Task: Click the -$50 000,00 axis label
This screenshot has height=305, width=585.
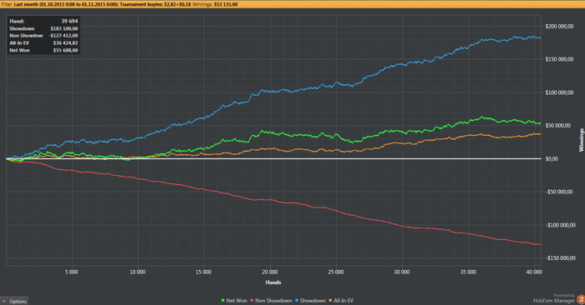Action: (x=558, y=192)
